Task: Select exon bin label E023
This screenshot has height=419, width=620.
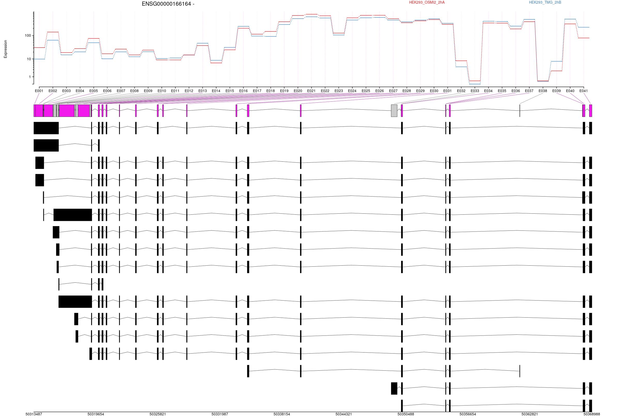Action: [x=339, y=91]
